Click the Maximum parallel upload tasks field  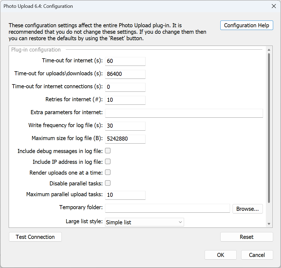click(125, 195)
